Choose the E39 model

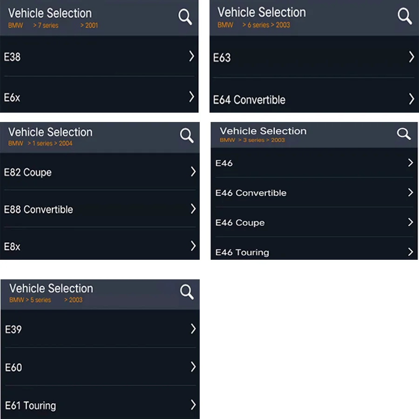14,329
